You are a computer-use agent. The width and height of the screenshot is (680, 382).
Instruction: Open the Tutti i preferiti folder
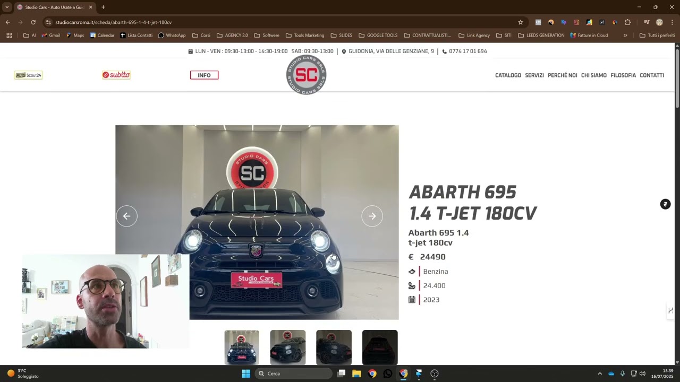[657, 36]
